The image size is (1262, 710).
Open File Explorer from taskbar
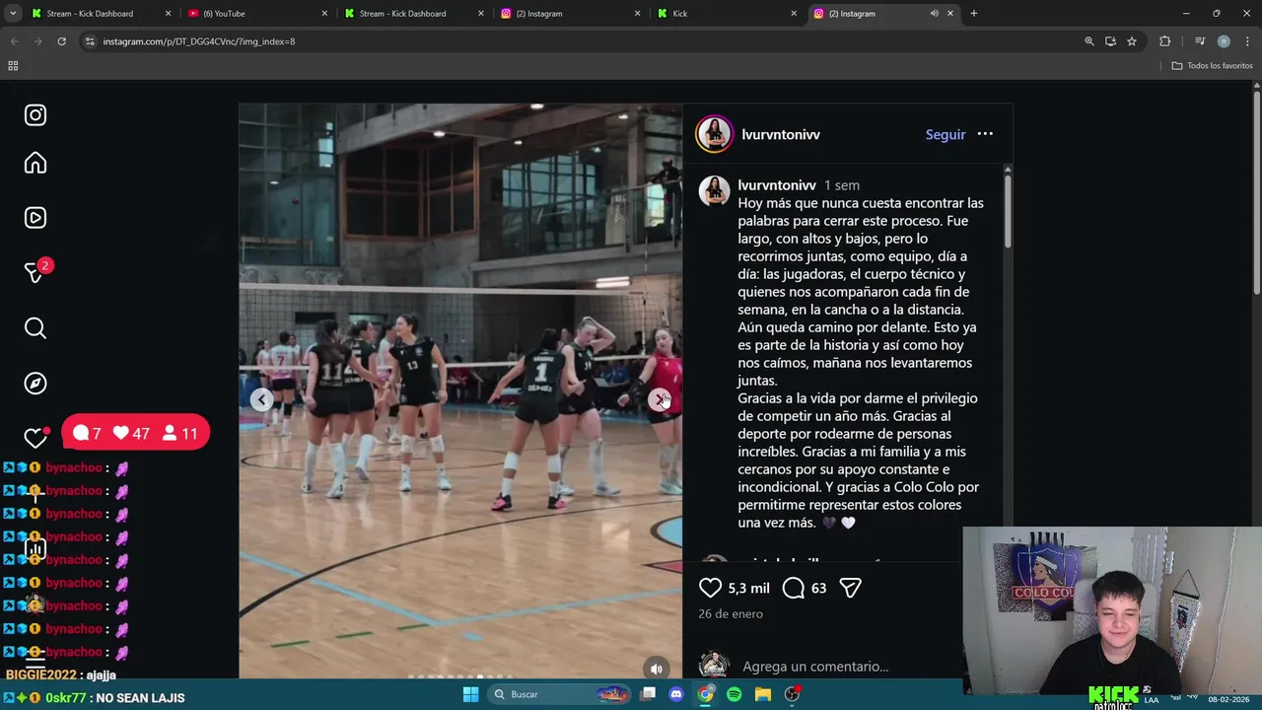763,694
